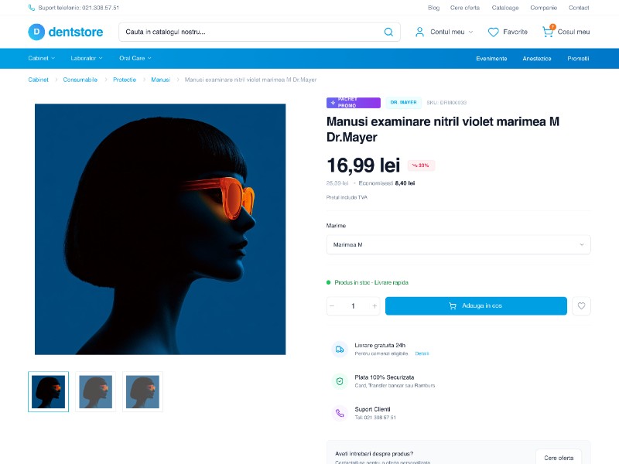Click the customer support phone icon
The image size is (619, 464).
339,413
